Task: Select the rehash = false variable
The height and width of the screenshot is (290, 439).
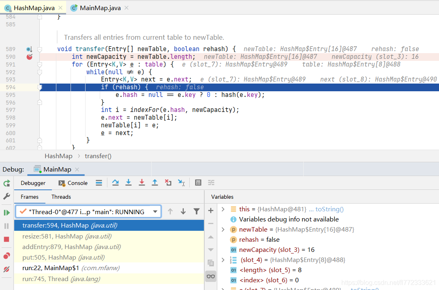Action: (x=255, y=240)
